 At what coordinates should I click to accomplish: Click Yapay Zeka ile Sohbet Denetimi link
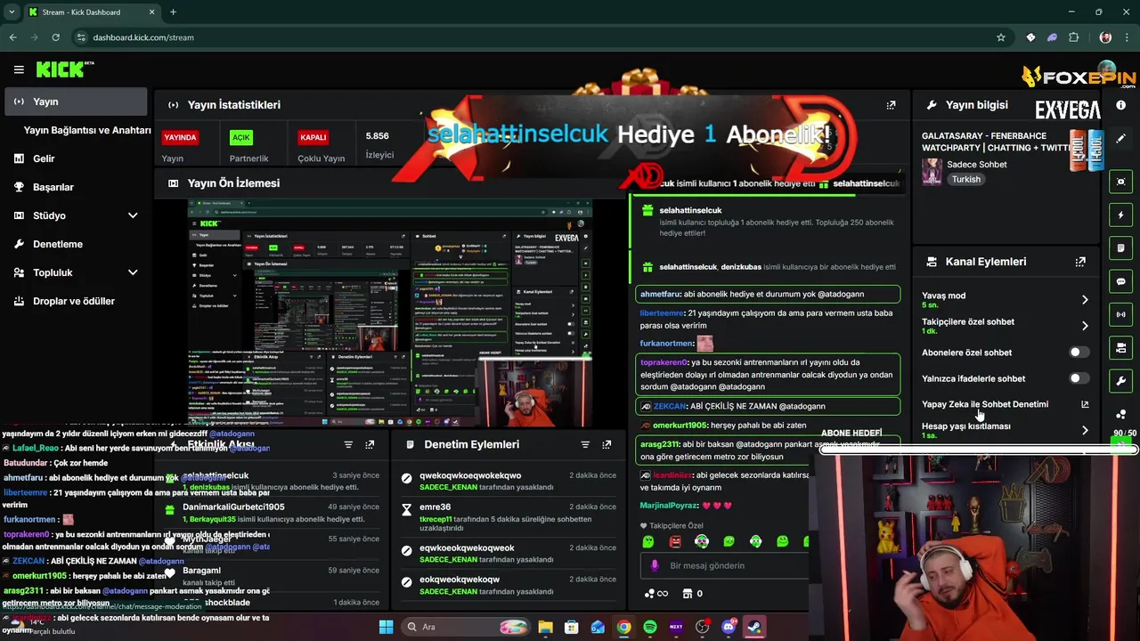click(x=985, y=404)
